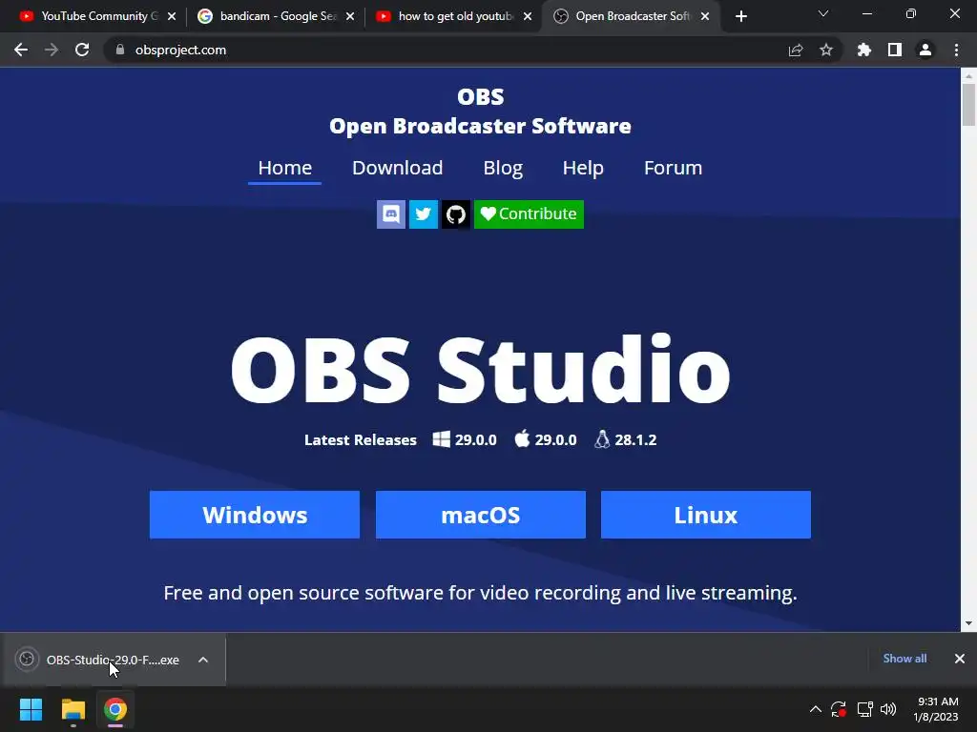Image resolution: width=977 pixels, height=732 pixels.
Task: Open the OBS GitHub icon link
Action: click(x=455, y=214)
